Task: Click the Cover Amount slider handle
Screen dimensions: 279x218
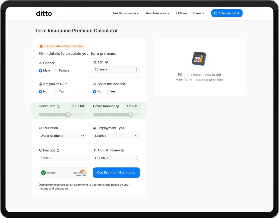Action: click(131, 115)
